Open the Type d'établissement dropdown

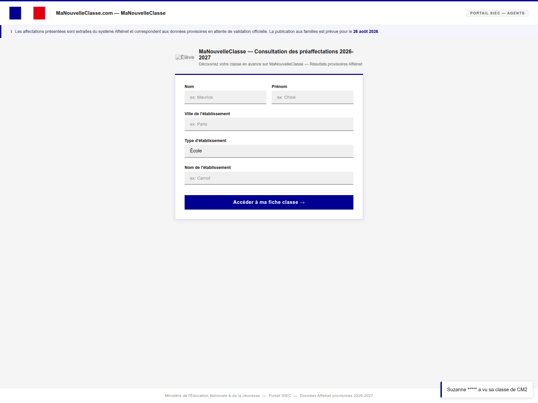[x=269, y=151]
